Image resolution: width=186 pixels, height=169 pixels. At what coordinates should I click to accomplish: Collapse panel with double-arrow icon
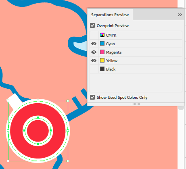(180, 15)
